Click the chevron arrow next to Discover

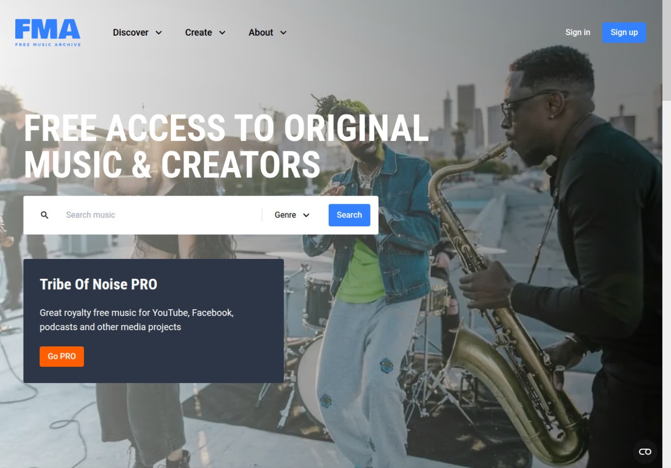[159, 32]
